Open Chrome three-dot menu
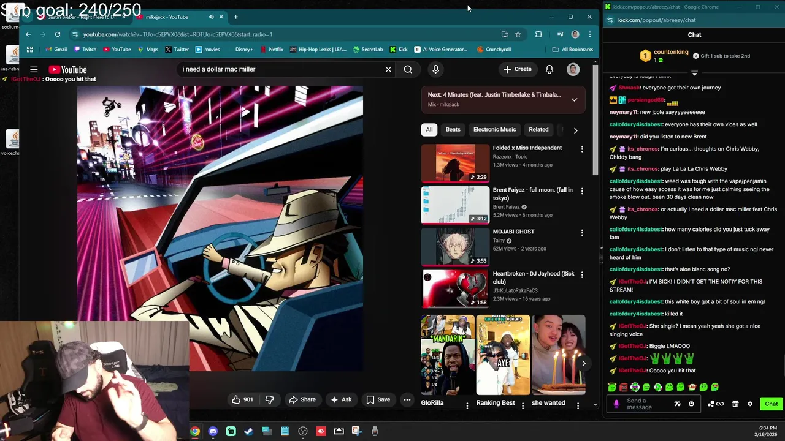Image resolution: width=785 pixels, height=441 pixels. point(589,34)
